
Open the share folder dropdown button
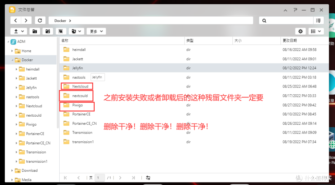pos(77,31)
